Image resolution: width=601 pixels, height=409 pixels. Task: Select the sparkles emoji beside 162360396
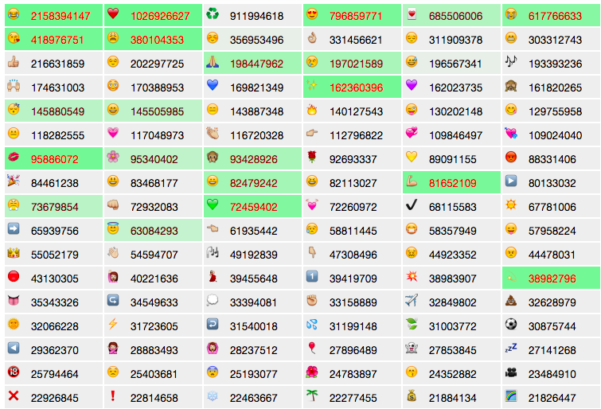point(312,85)
